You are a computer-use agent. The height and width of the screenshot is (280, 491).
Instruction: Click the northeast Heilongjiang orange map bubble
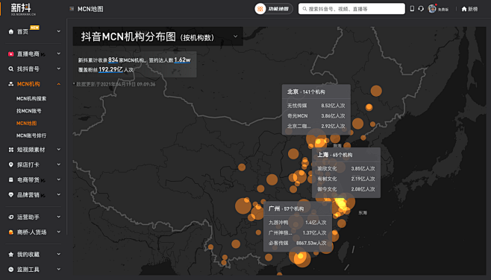coord(376,91)
